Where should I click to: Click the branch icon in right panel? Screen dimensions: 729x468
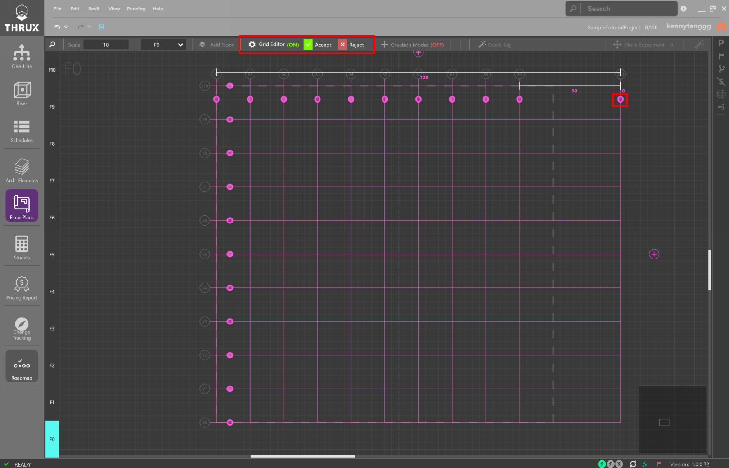(x=721, y=69)
